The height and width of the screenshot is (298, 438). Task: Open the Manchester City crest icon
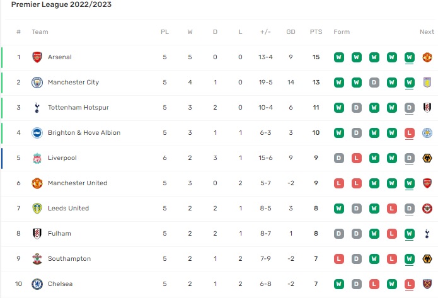tap(37, 83)
